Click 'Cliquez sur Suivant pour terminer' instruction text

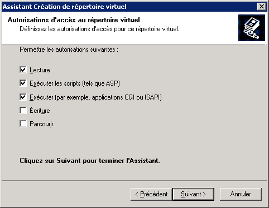pyautogui.click(x=90, y=161)
